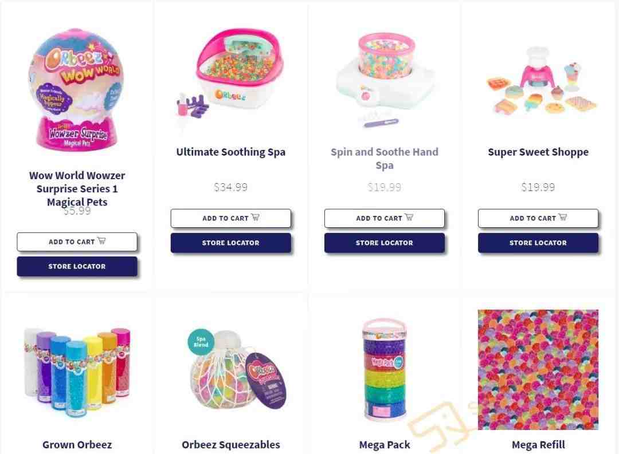The width and height of the screenshot is (619, 454).
Task: Open Store Locator for Wowzer Surprise Magical Pets
Action: [77, 267]
